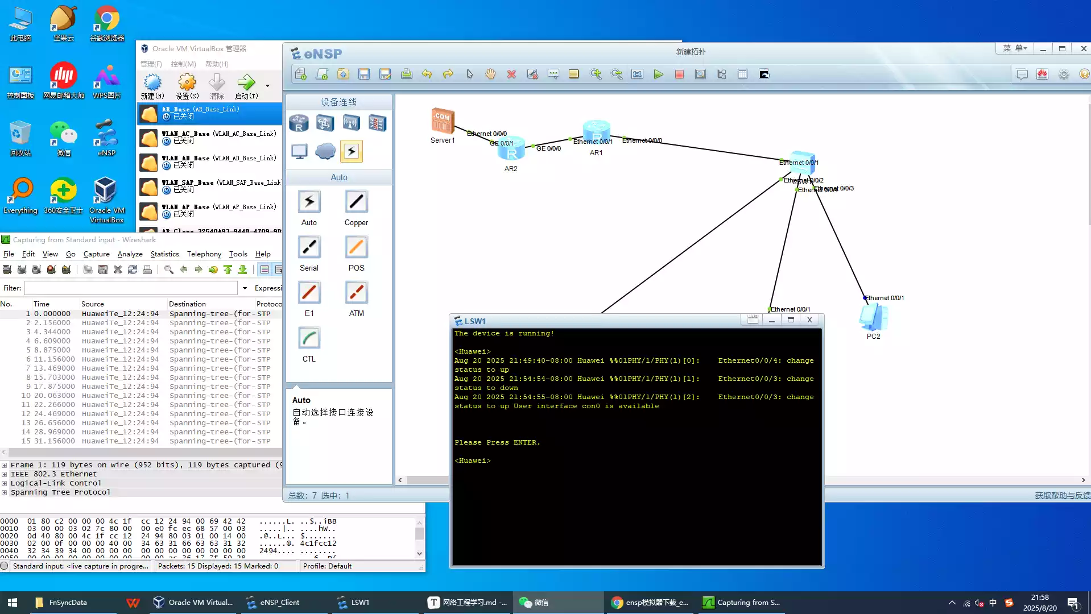
Task: Select firewall category icon in device panel
Action: click(x=377, y=123)
